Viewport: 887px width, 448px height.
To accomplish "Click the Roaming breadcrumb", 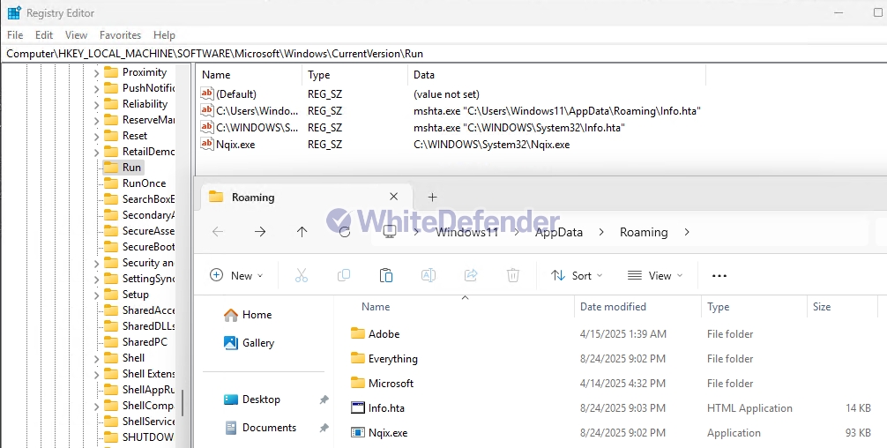I will [x=644, y=232].
